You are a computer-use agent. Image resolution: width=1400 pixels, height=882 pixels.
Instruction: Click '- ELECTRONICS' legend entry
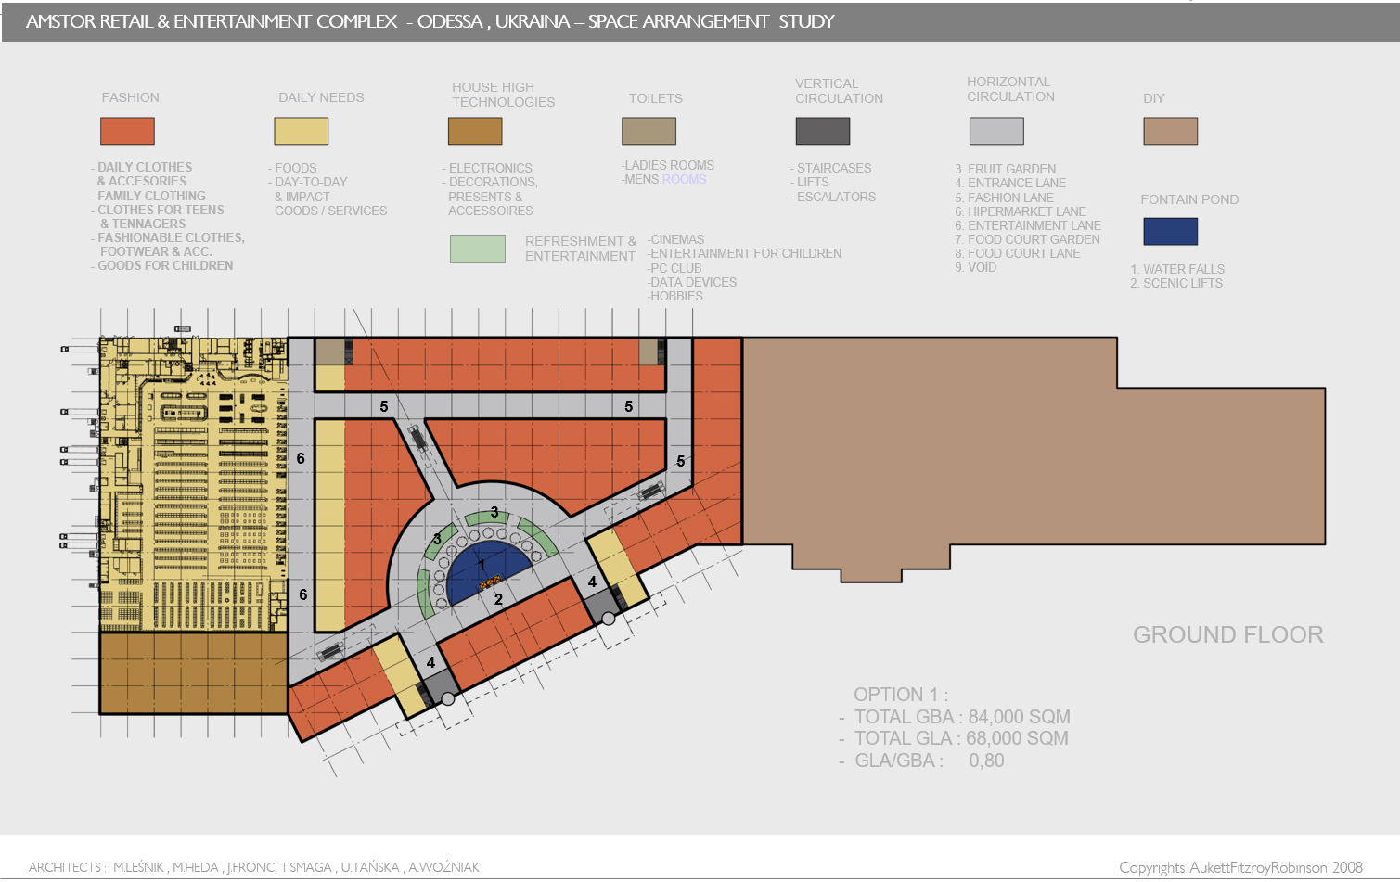487,168
